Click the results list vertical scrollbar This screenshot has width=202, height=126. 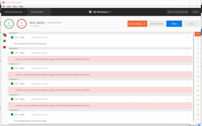click(193, 77)
